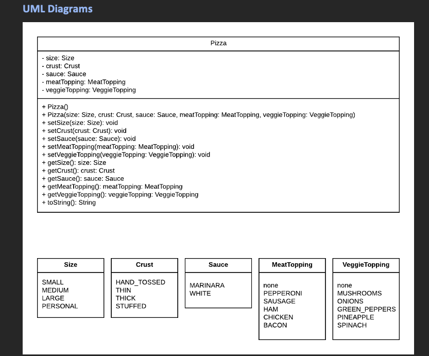Image resolution: width=429 pixels, height=356 pixels.
Task: Click the MeatTopping box title
Action: [x=291, y=265]
